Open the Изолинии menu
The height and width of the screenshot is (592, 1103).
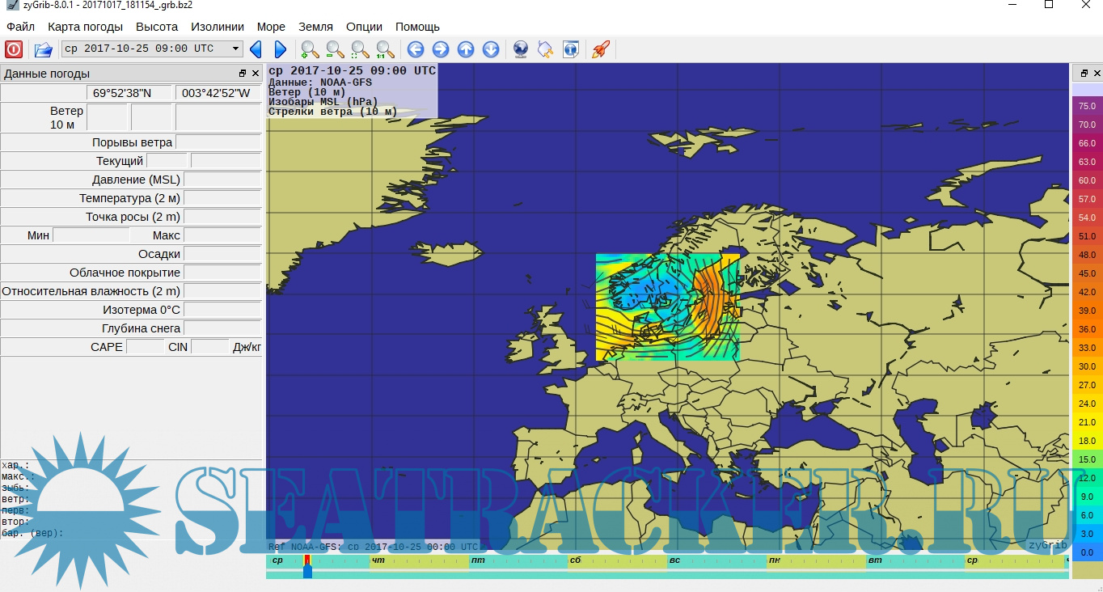tap(218, 27)
